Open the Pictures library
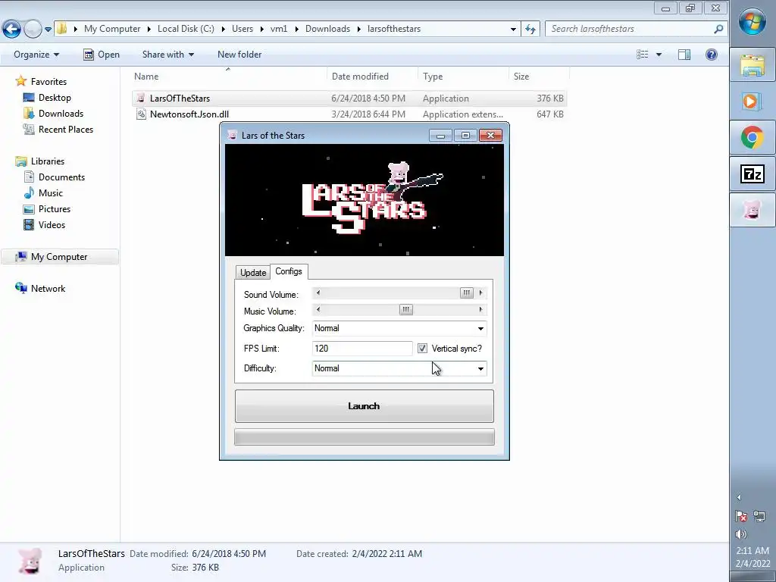The height and width of the screenshot is (582, 776). [x=55, y=208]
